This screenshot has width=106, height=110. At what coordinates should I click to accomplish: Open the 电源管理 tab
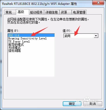(x=79, y=12)
